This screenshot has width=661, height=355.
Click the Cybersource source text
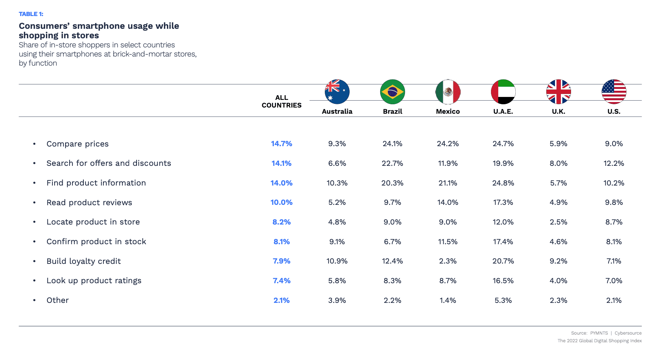(x=628, y=333)
